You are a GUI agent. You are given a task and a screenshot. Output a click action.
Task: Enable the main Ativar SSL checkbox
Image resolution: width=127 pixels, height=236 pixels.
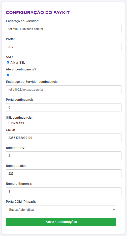coord(8,62)
